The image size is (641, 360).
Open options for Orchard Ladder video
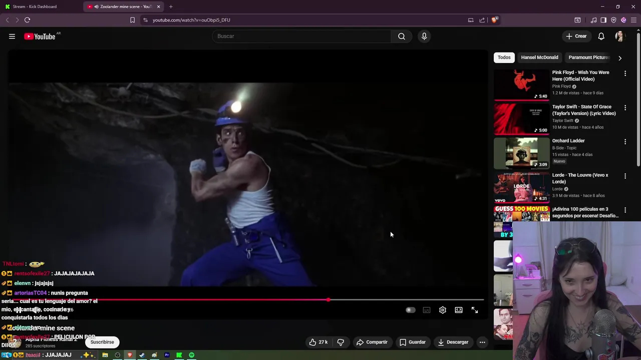[625, 141]
